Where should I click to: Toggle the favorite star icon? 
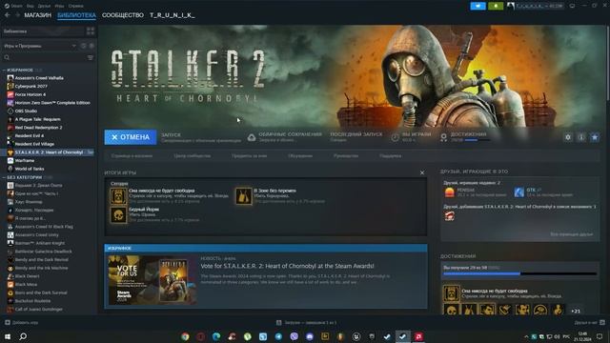[x=595, y=137]
